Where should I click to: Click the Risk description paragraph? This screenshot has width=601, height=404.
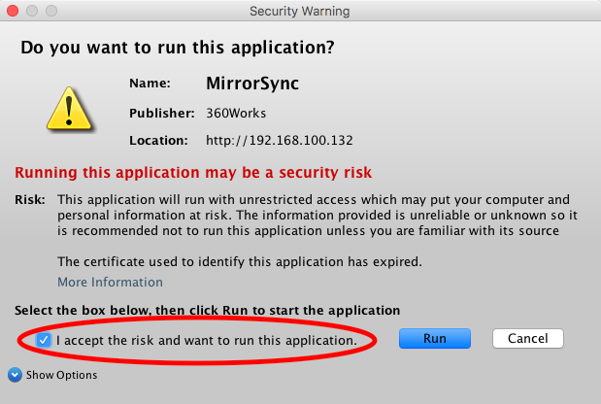coord(317,215)
